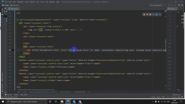Viewport: 185px width, 104px height.
Task: Click the body breadcrumb below the editor
Action: click(25, 92)
